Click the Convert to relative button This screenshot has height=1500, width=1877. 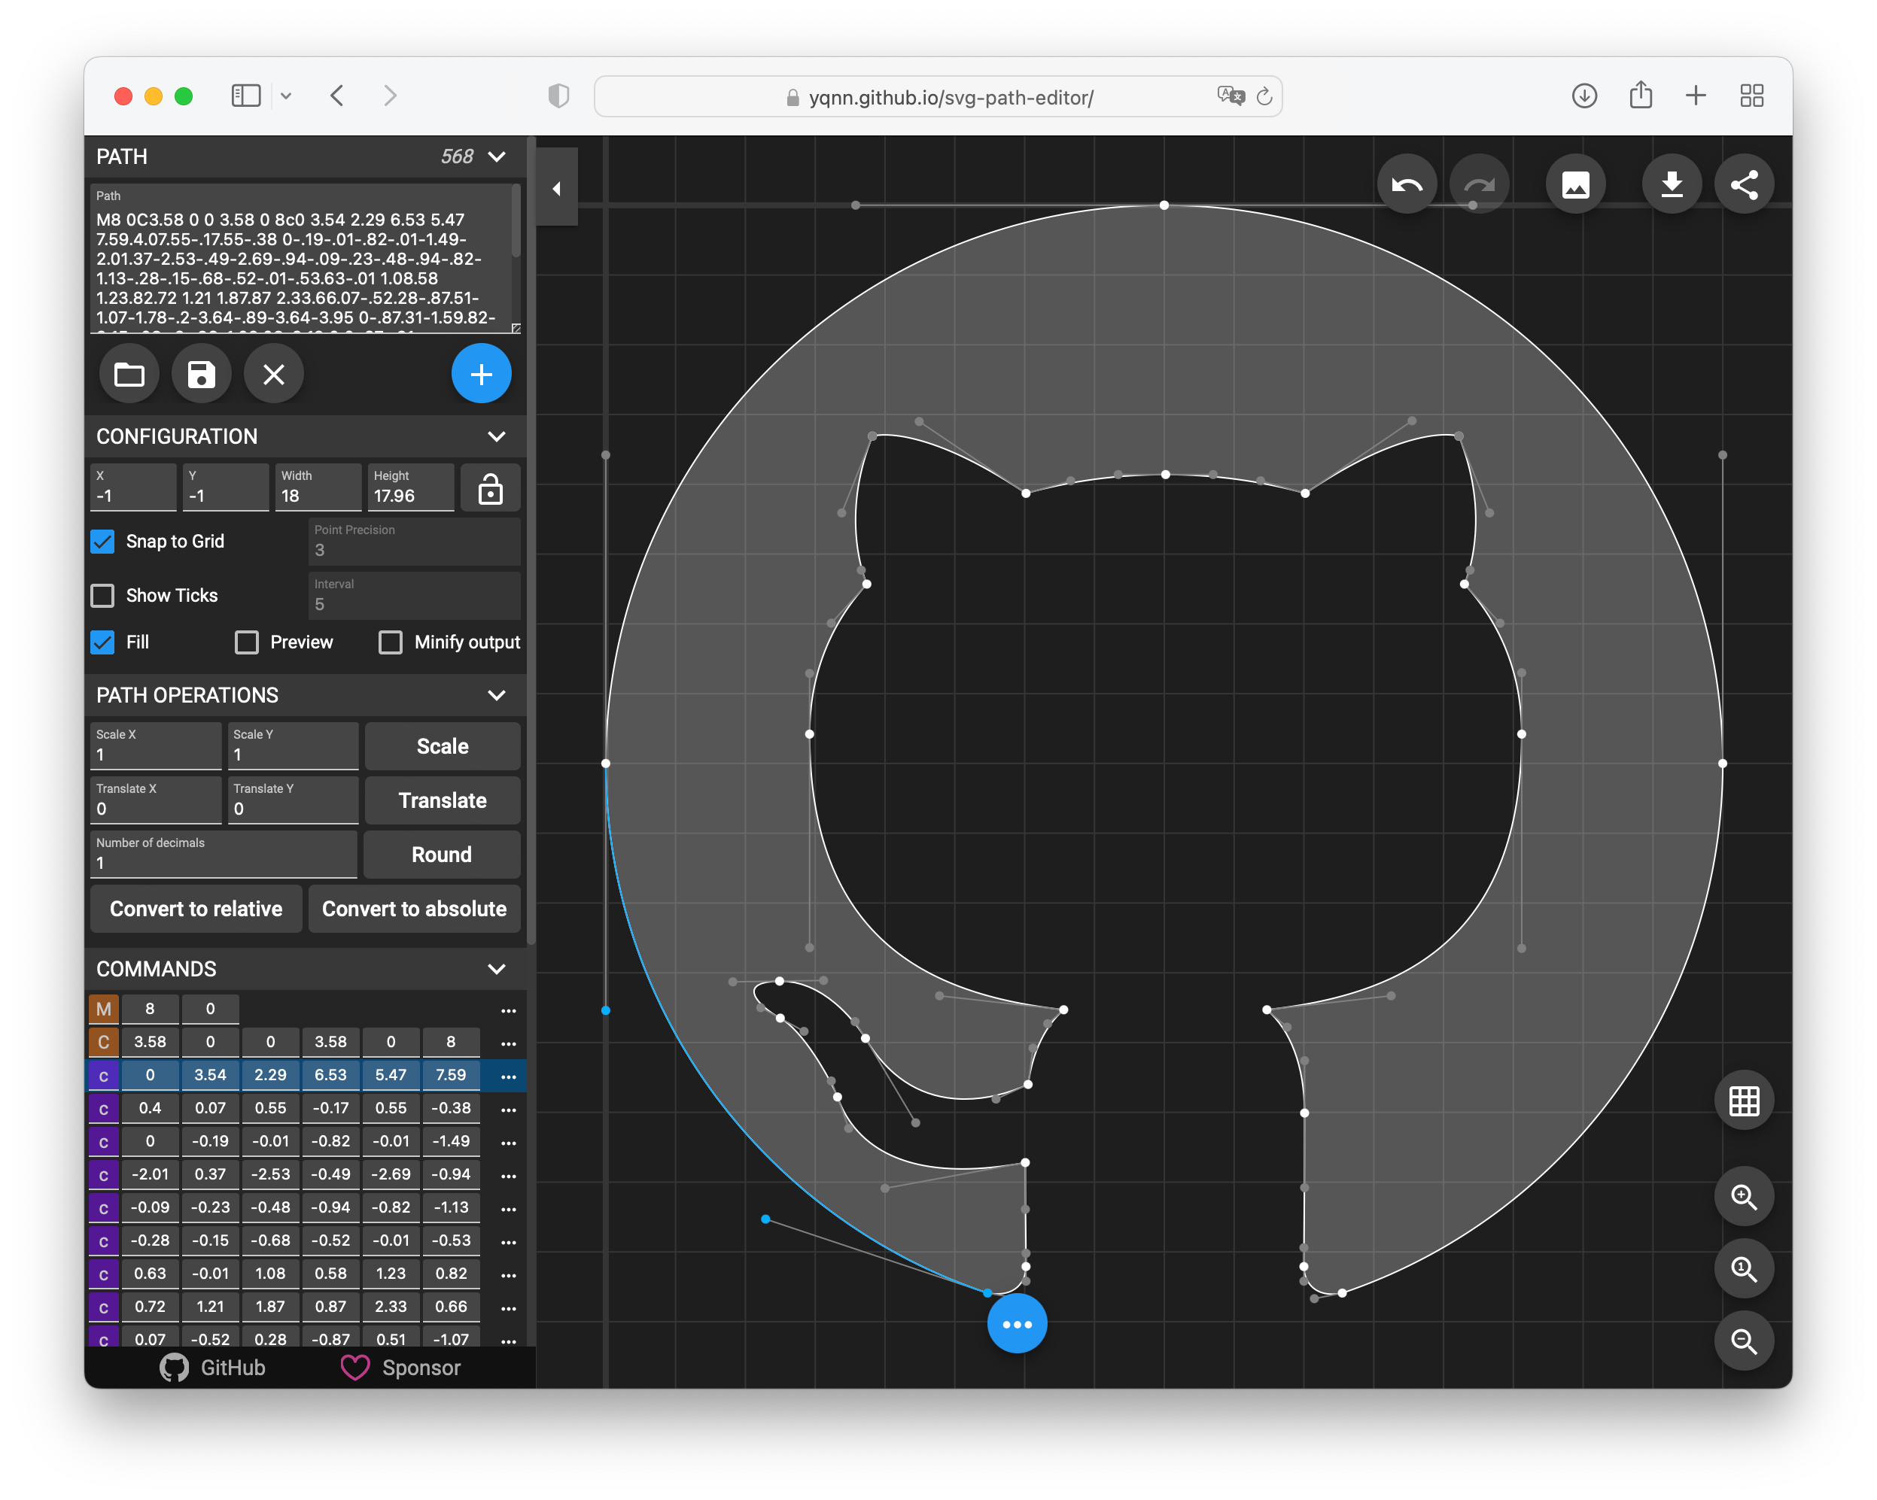click(196, 909)
